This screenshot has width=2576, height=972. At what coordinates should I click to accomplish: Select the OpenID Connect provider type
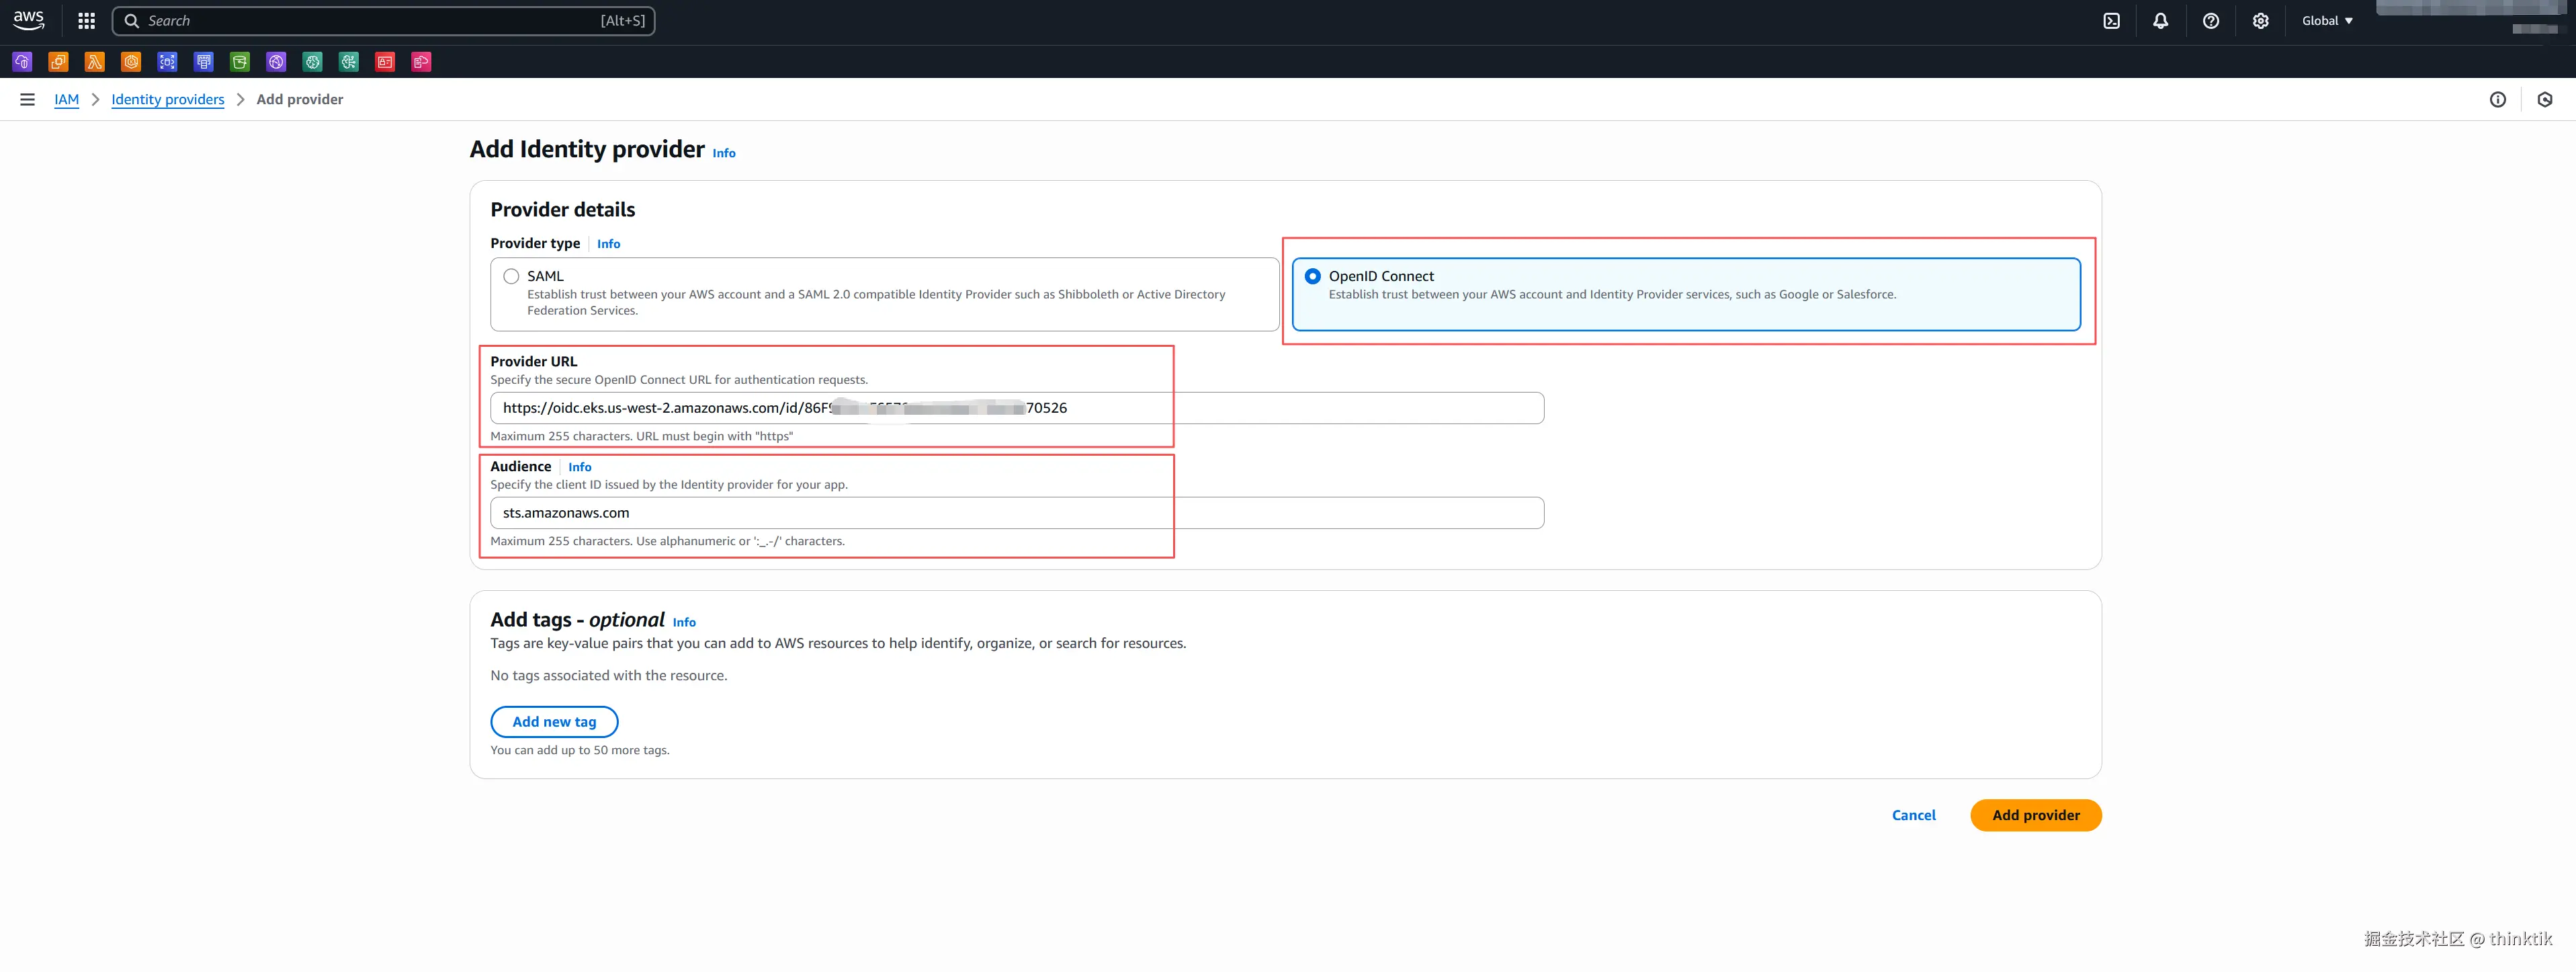coord(1313,276)
